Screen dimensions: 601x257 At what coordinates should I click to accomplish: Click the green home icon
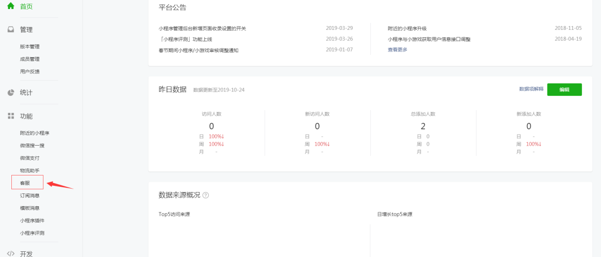(11, 6)
